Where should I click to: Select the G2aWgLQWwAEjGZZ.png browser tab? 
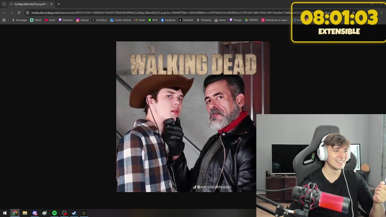pos(31,4)
